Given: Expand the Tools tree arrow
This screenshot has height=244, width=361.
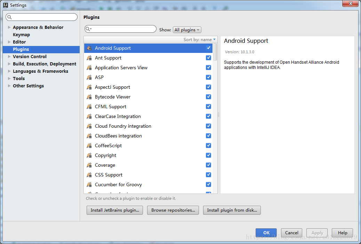Looking at the screenshot, I should tap(9, 78).
